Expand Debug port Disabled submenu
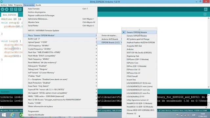Screen dimensions: 210x118 click(x=60, y=66)
